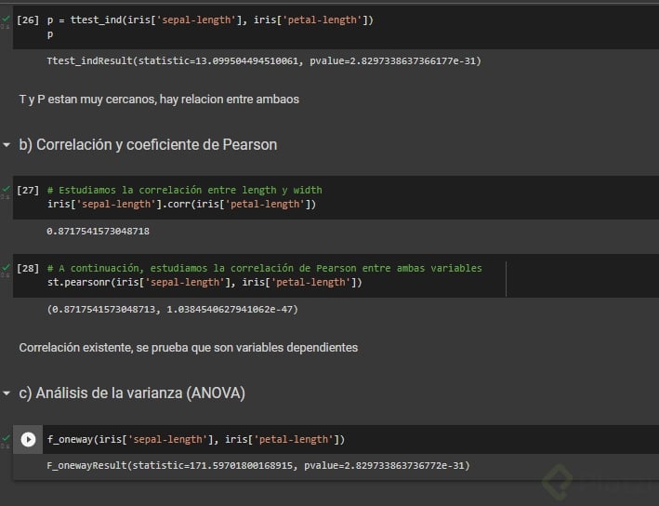Collapse the Correlación y coeficiente de Pearson section

pyautogui.click(x=7, y=145)
